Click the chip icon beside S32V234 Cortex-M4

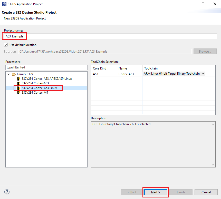[18, 93]
